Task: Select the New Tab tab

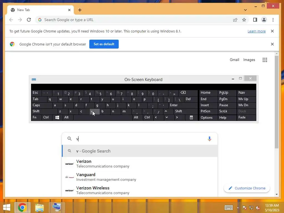Action: click(40, 10)
